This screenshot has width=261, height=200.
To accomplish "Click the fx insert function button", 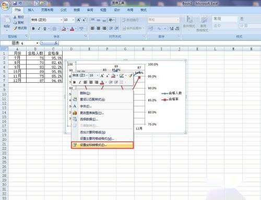I will (x=56, y=43).
